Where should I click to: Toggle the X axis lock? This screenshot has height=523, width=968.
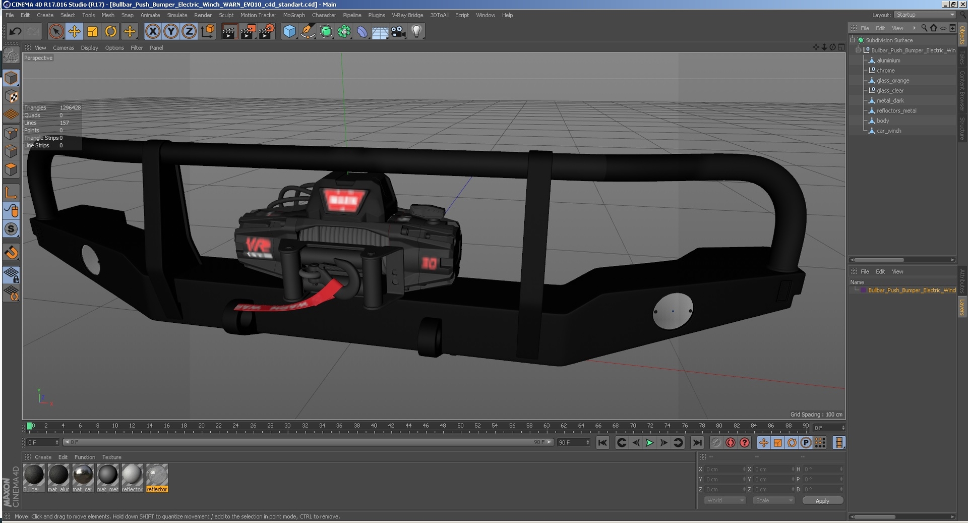coord(152,31)
